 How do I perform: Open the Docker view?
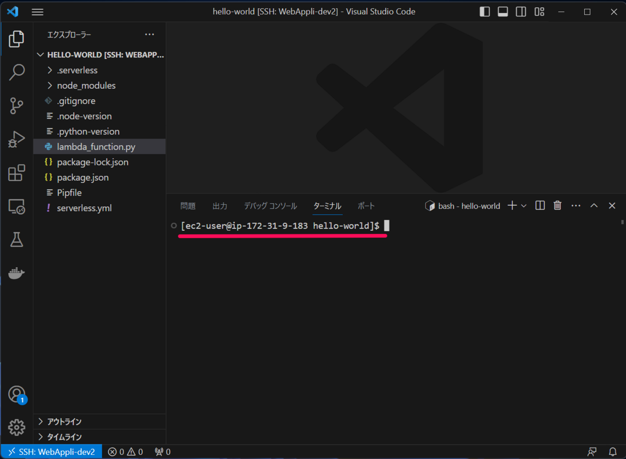17,273
